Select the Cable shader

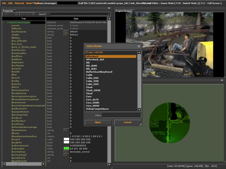pyautogui.click(x=111, y=75)
